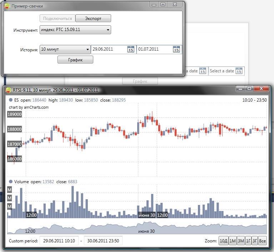Viewport: 274px width, 252px height.
Task: Click the Пример-свечки window app icon
Action: pyautogui.click(x=7, y=6)
